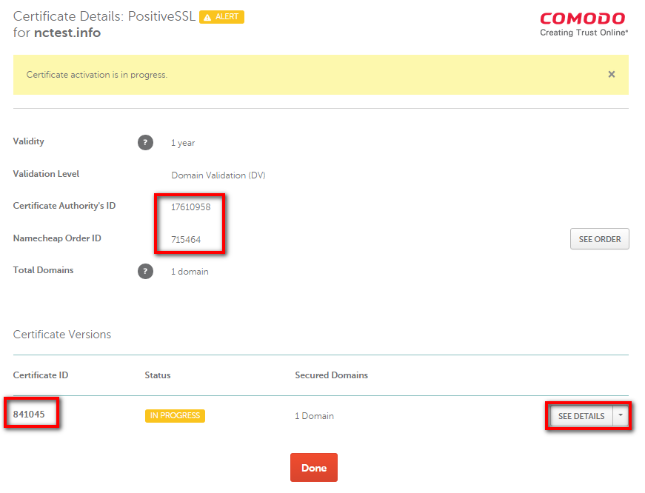The height and width of the screenshot is (493, 645).
Task: Click the 'Domain Validation (DV)' value
Action: (218, 175)
